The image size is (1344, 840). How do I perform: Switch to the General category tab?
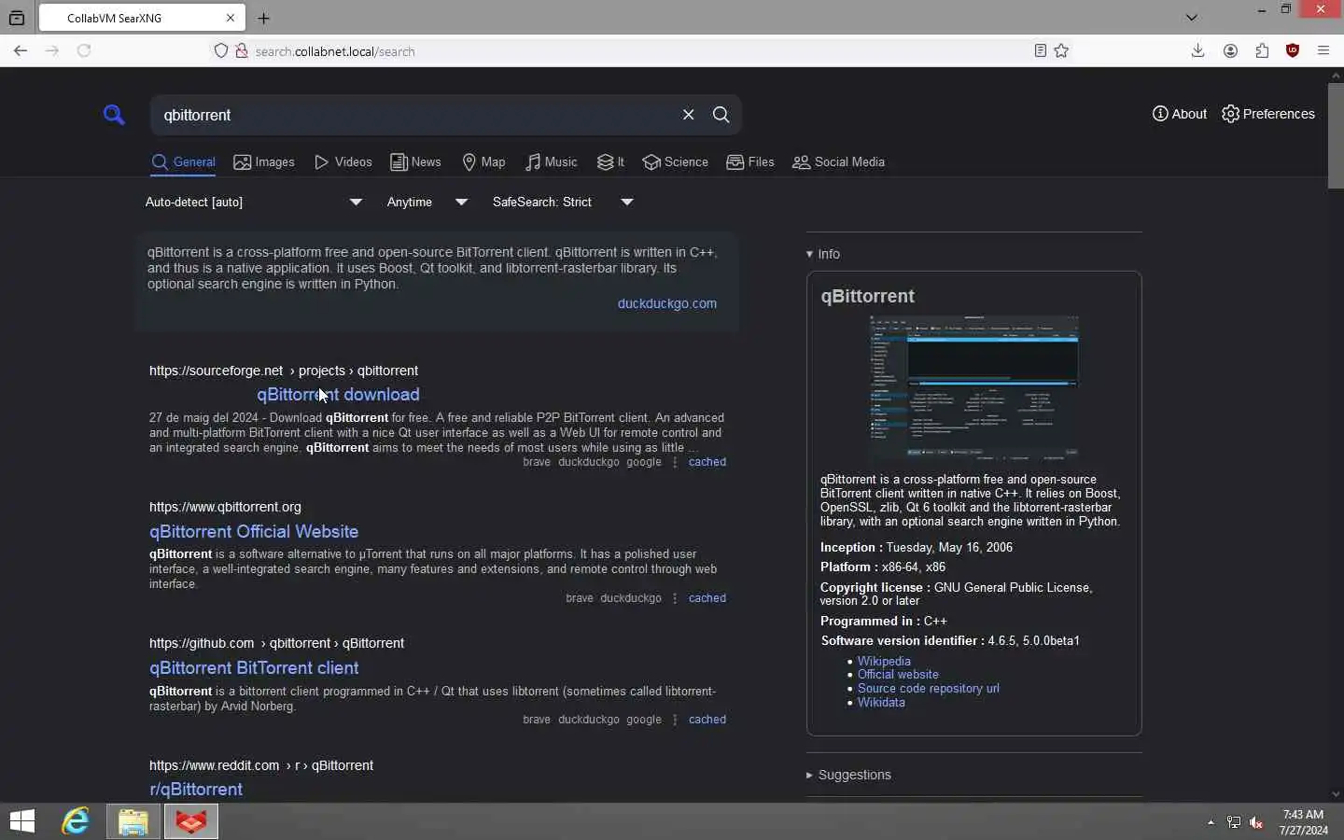(184, 162)
